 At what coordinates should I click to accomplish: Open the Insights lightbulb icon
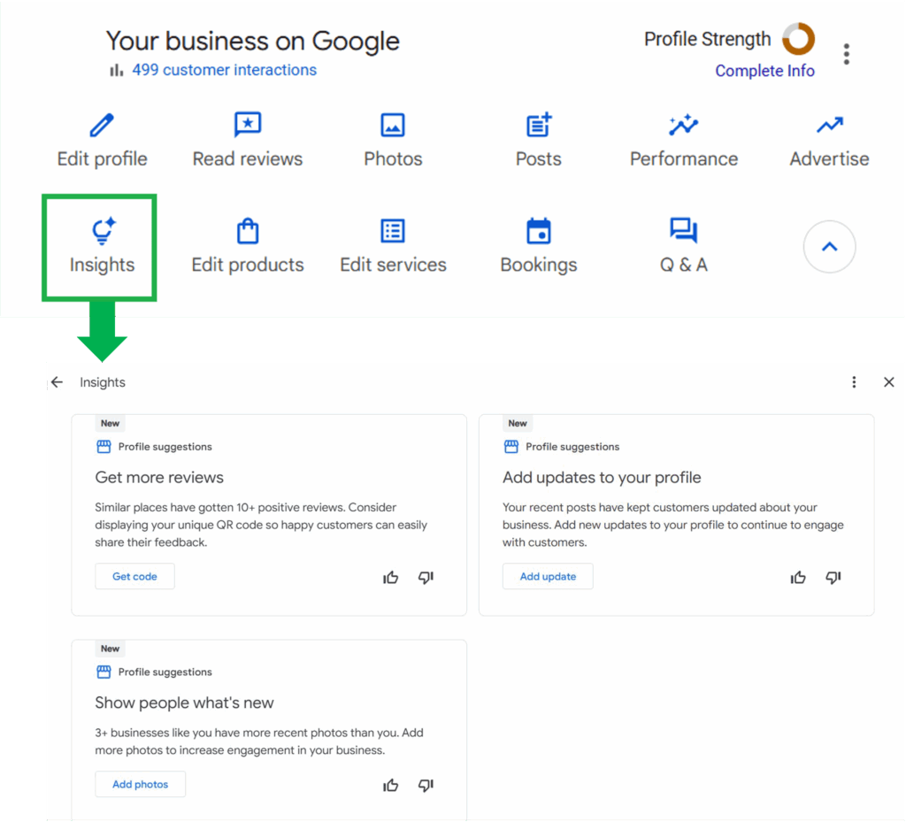[x=101, y=233]
